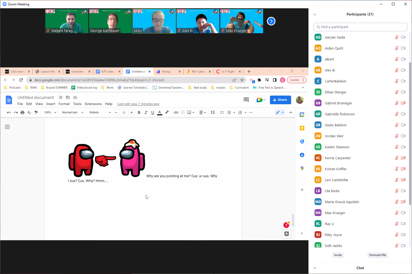Click the Checklist icon
Viewport: 412px width, 274px height.
tap(222, 113)
